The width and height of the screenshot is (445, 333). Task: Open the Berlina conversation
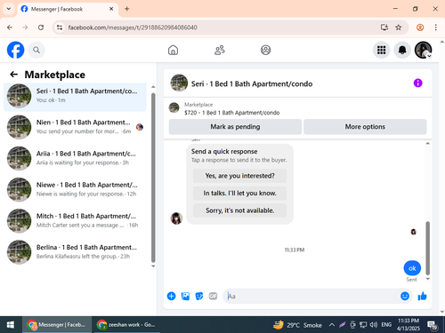(x=75, y=252)
